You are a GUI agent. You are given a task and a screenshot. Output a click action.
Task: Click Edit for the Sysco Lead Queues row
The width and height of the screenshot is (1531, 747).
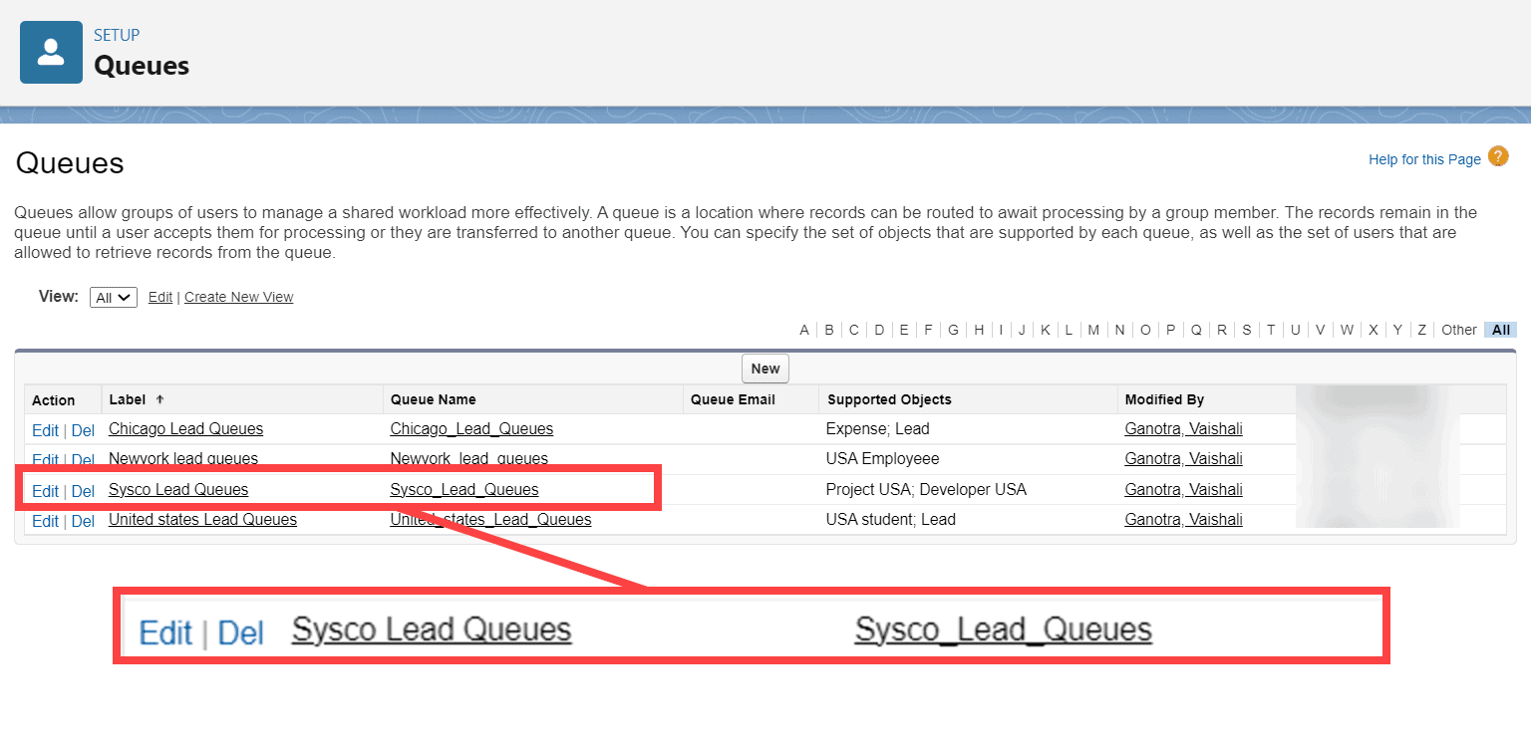tap(45, 490)
